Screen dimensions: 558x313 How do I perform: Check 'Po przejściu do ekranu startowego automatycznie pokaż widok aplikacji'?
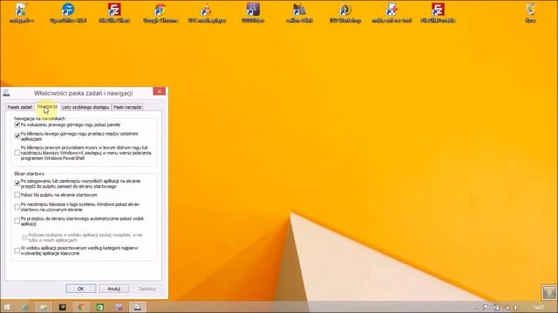point(17,221)
